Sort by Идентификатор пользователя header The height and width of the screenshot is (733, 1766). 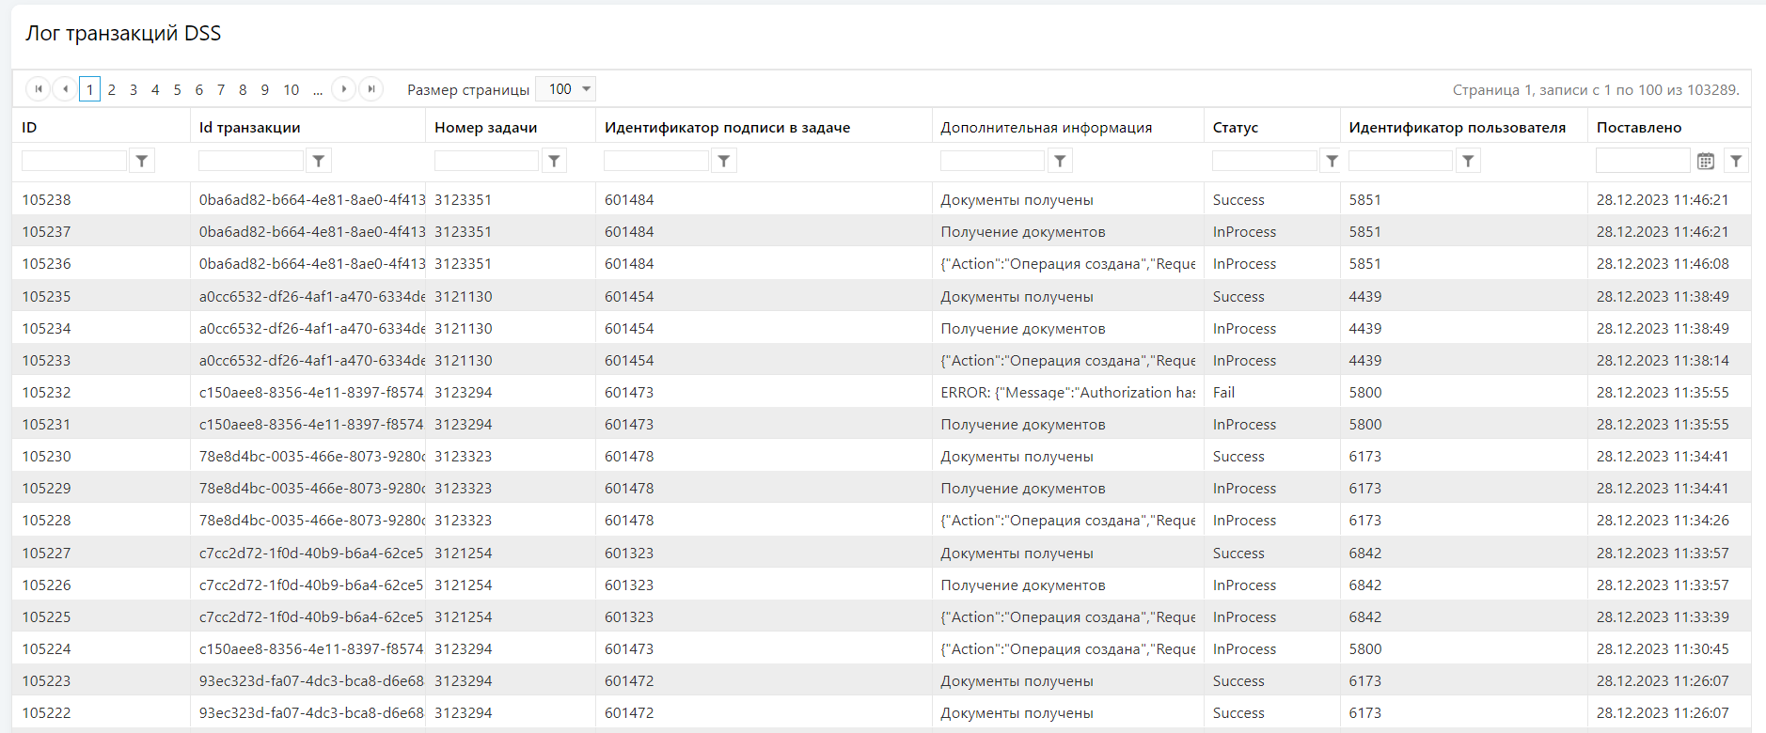[1457, 127]
